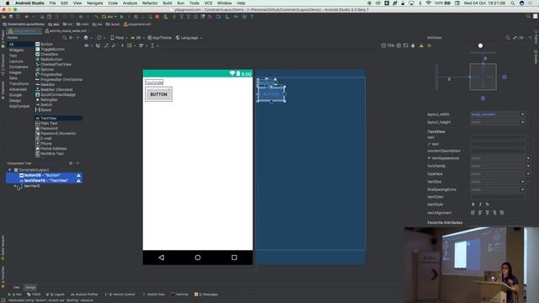Image resolution: width=539 pixels, height=303 pixels.
Task: Click the contentDescription input field
Action: point(498,151)
